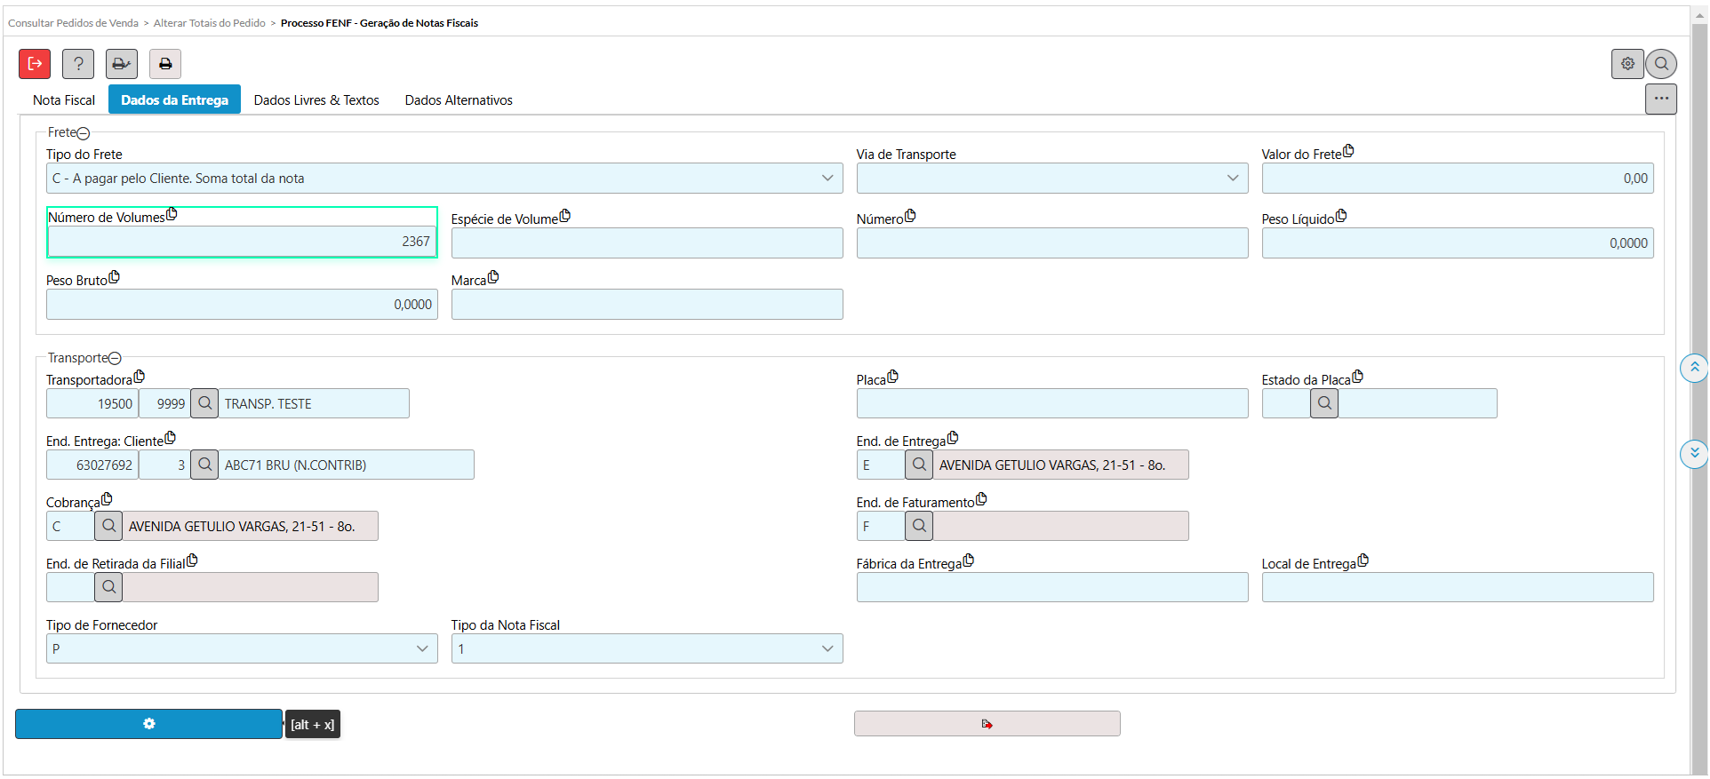
Task: Click the settings gear icon at top right
Action: [1627, 64]
